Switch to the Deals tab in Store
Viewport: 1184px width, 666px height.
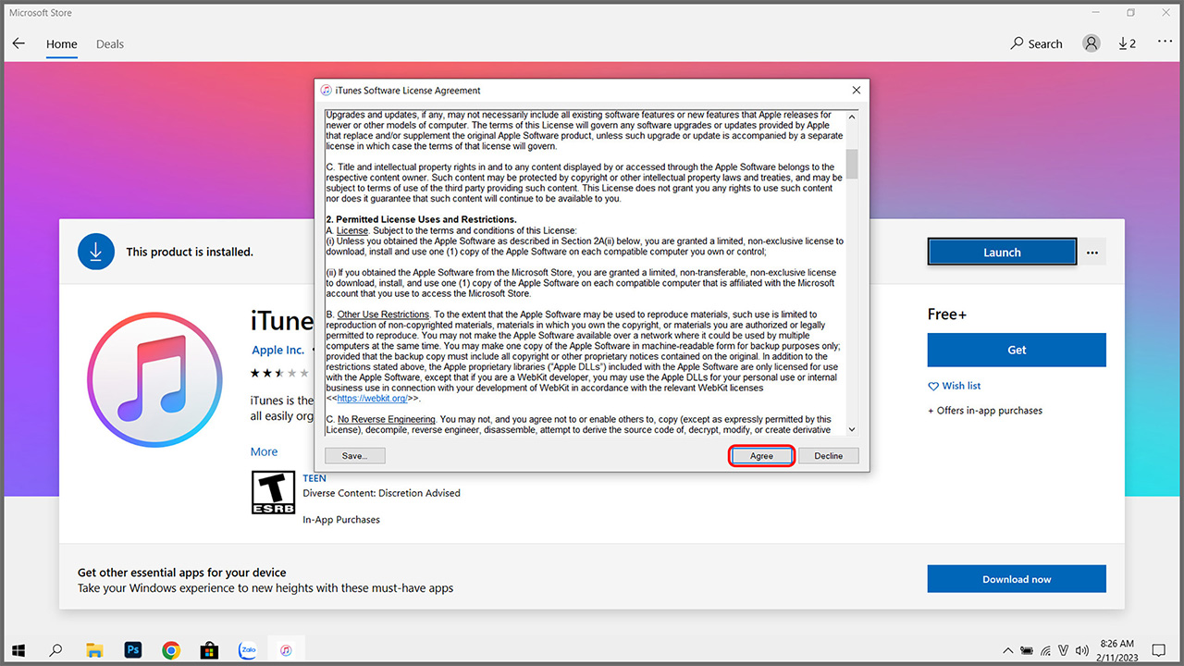(x=110, y=44)
